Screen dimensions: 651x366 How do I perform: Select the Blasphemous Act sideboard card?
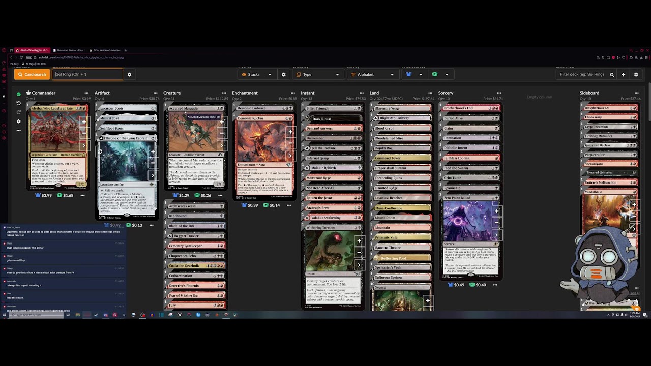tap(610, 108)
